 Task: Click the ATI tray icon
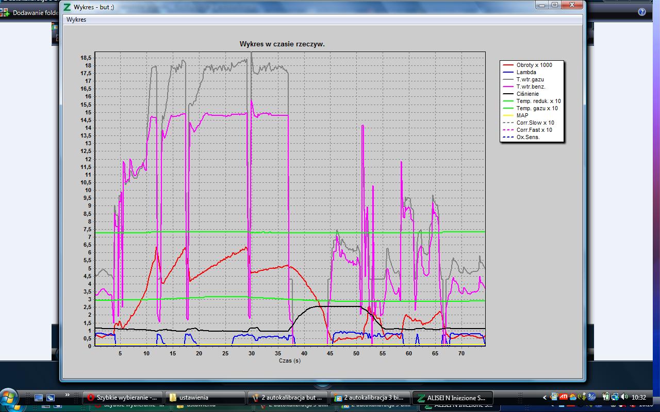pyautogui.click(x=563, y=397)
